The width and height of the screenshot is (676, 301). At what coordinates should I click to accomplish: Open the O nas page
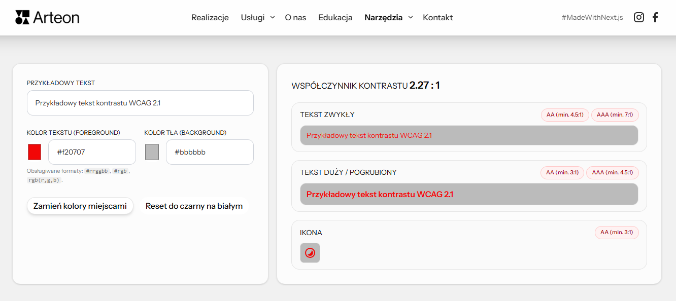pyautogui.click(x=295, y=17)
